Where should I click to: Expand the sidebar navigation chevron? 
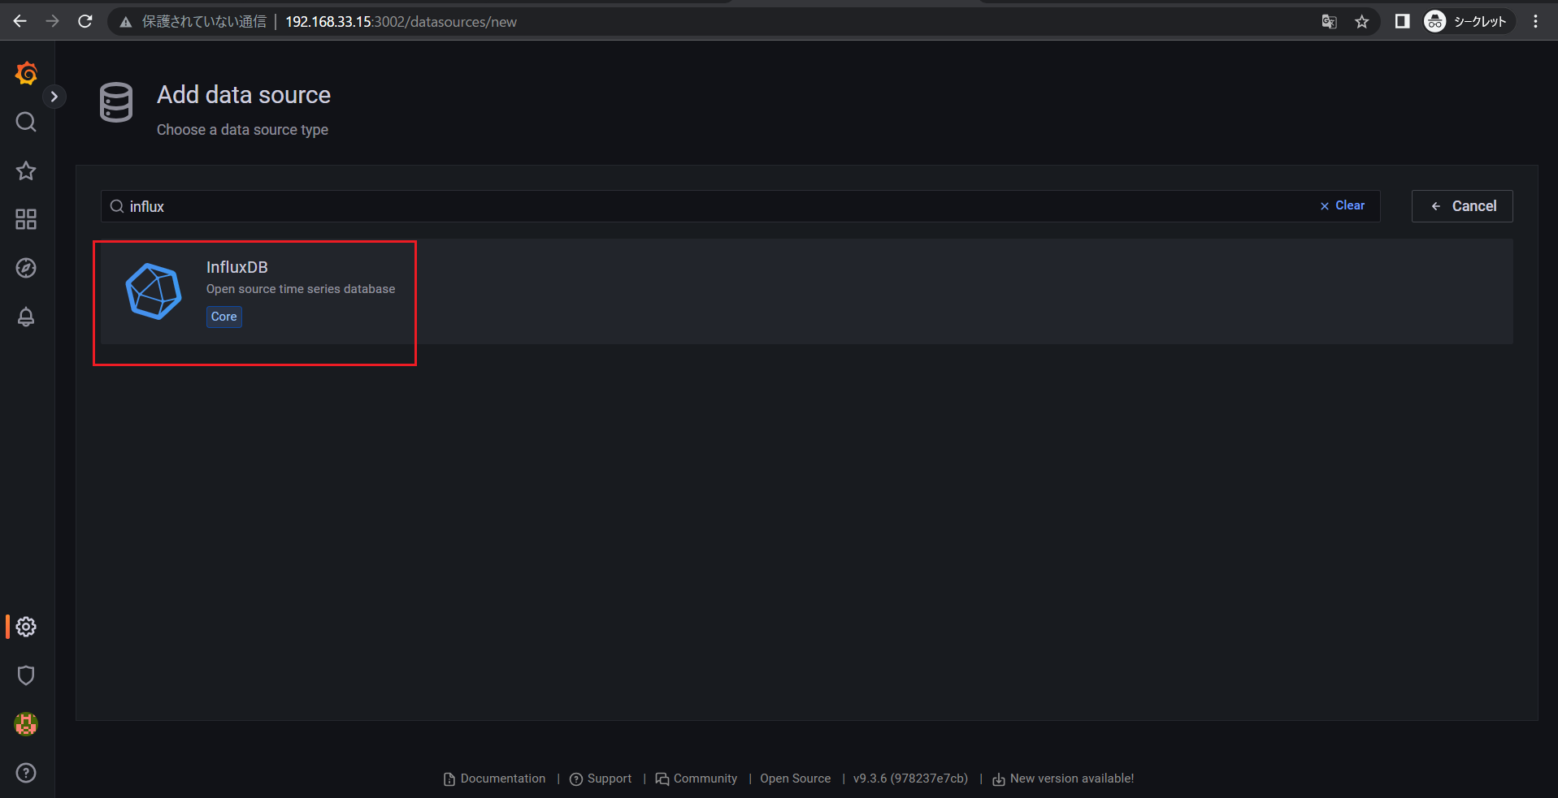click(54, 97)
